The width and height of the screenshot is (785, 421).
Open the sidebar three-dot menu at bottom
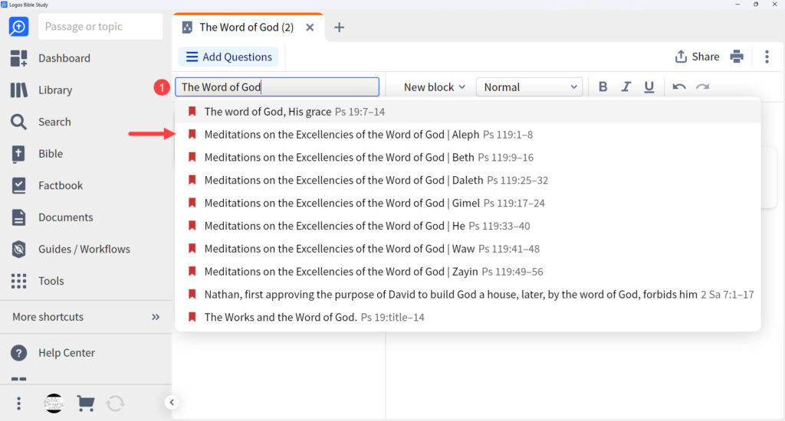18,403
